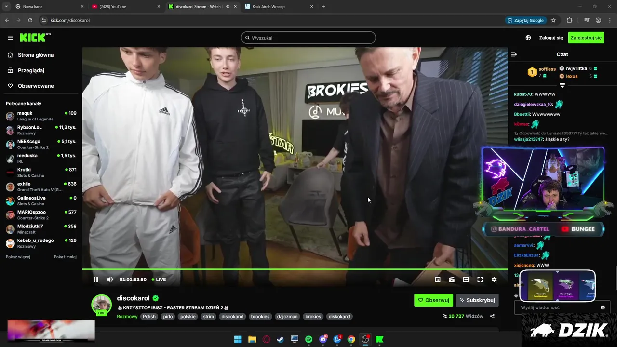Image resolution: width=617 pixels, height=347 pixels.
Task: Click Pokaż więcej under channels
Action: 18,257
